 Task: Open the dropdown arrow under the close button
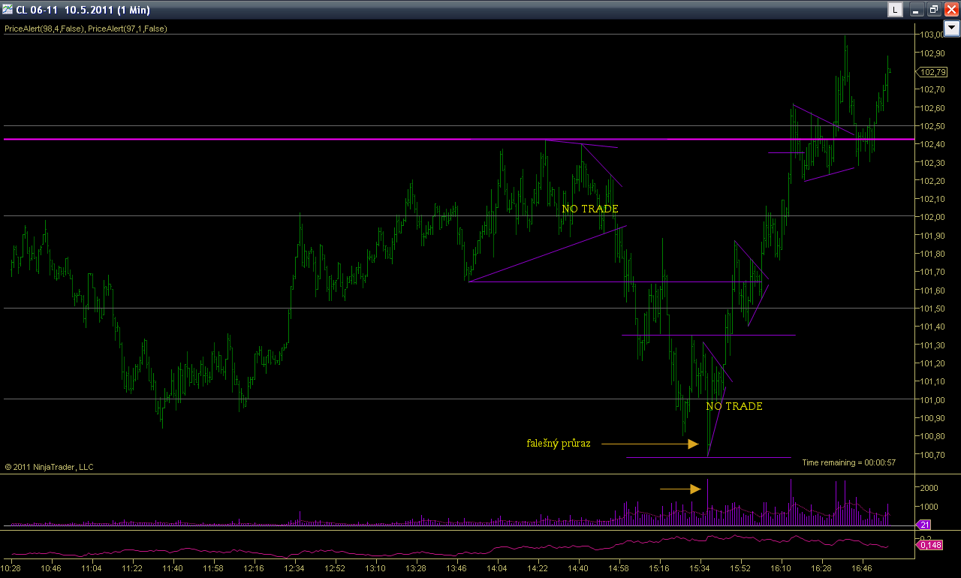pos(951,29)
